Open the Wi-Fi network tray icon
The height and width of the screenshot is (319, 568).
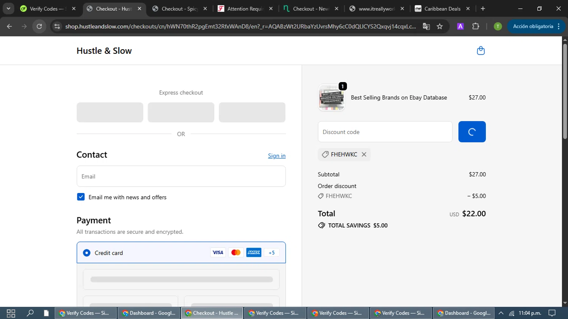point(512,313)
